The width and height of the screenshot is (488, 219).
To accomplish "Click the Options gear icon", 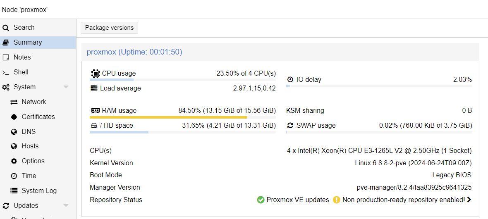I will point(14,161).
